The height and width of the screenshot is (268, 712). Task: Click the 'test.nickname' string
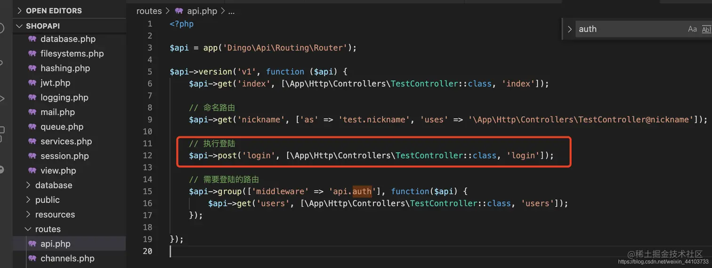pos(374,120)
